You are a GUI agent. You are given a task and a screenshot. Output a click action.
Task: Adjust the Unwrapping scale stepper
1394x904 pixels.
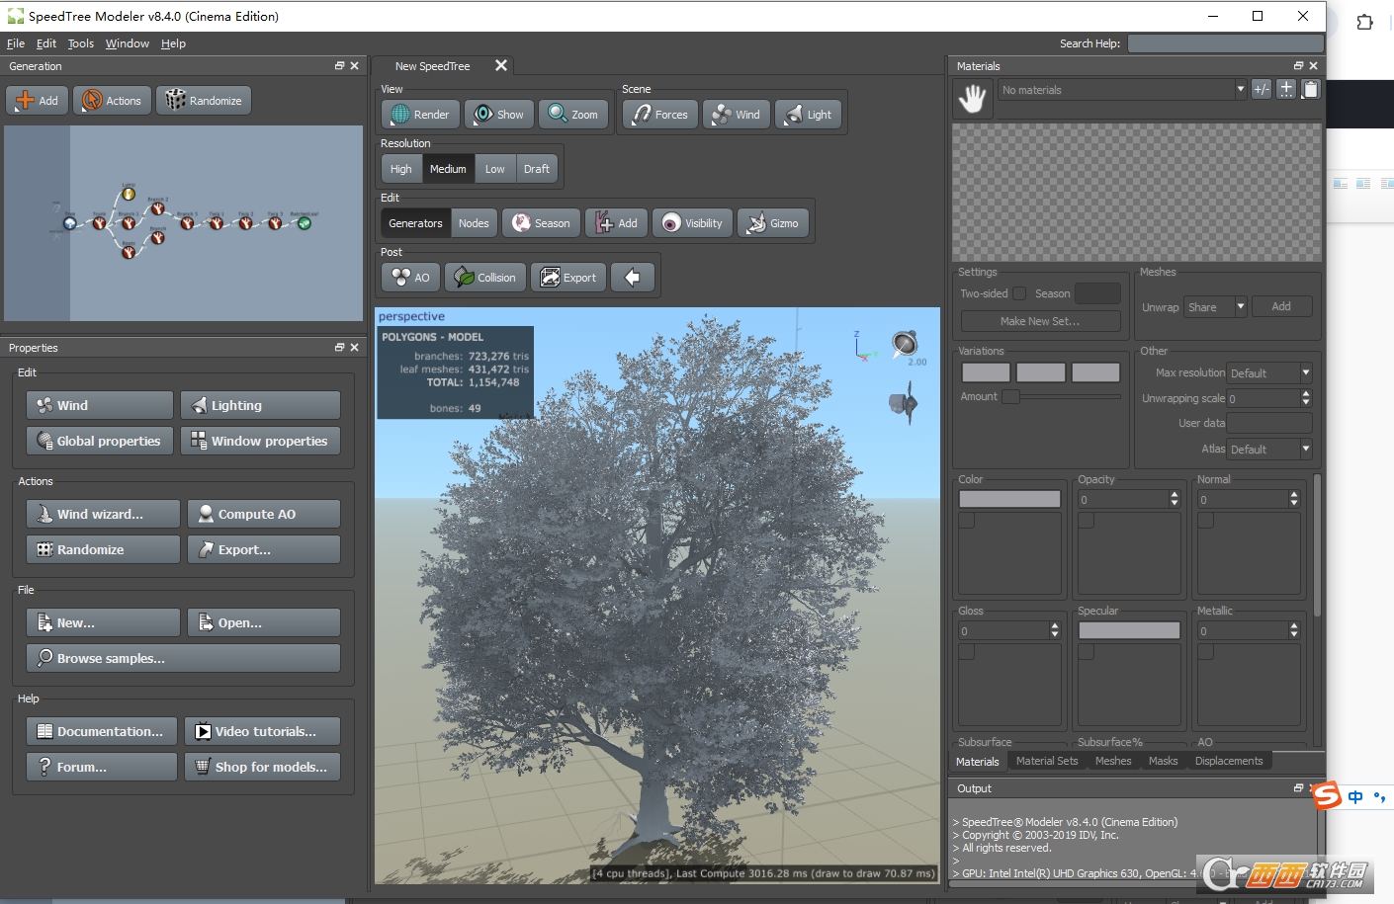(1306, 398)
